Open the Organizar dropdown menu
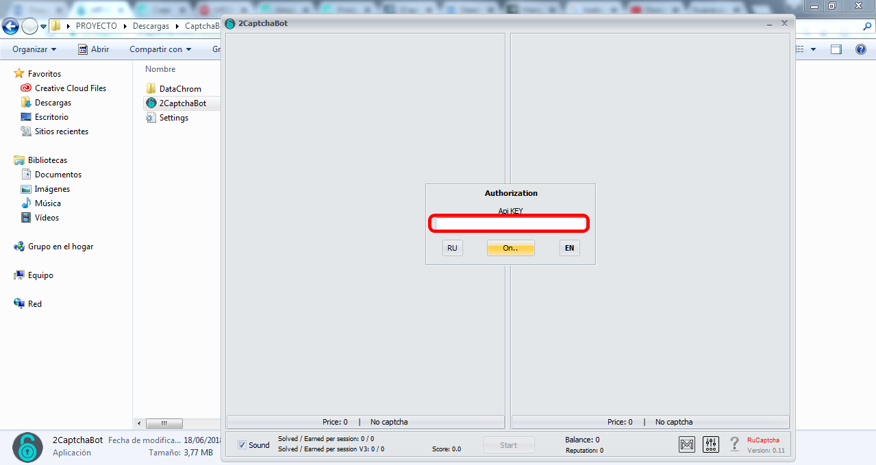The width and height of the screenshot is (876, 465). point(34,49)
